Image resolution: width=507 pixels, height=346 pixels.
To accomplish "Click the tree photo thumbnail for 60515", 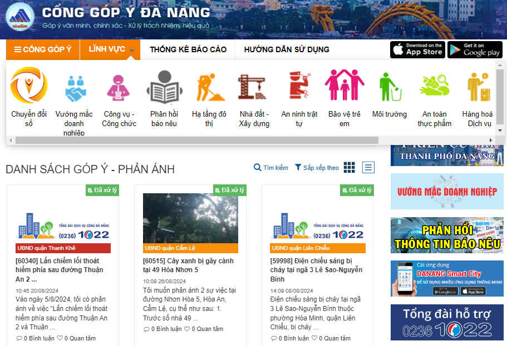I will (190, 218).
